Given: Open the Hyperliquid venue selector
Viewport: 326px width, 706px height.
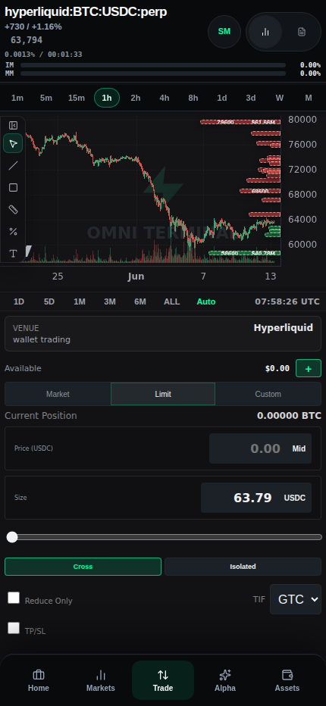Looking at the screenshot, I should pyautogui.click(x=163, y=333).
